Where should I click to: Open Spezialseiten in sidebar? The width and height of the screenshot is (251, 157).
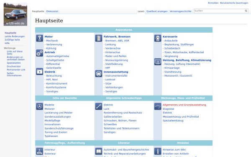pyautogui.click(x=14, y=63)
